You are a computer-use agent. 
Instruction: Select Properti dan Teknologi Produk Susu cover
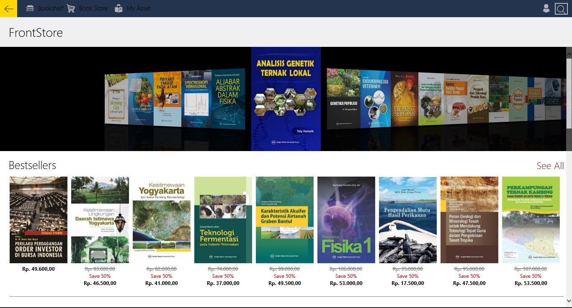[478, 100]
